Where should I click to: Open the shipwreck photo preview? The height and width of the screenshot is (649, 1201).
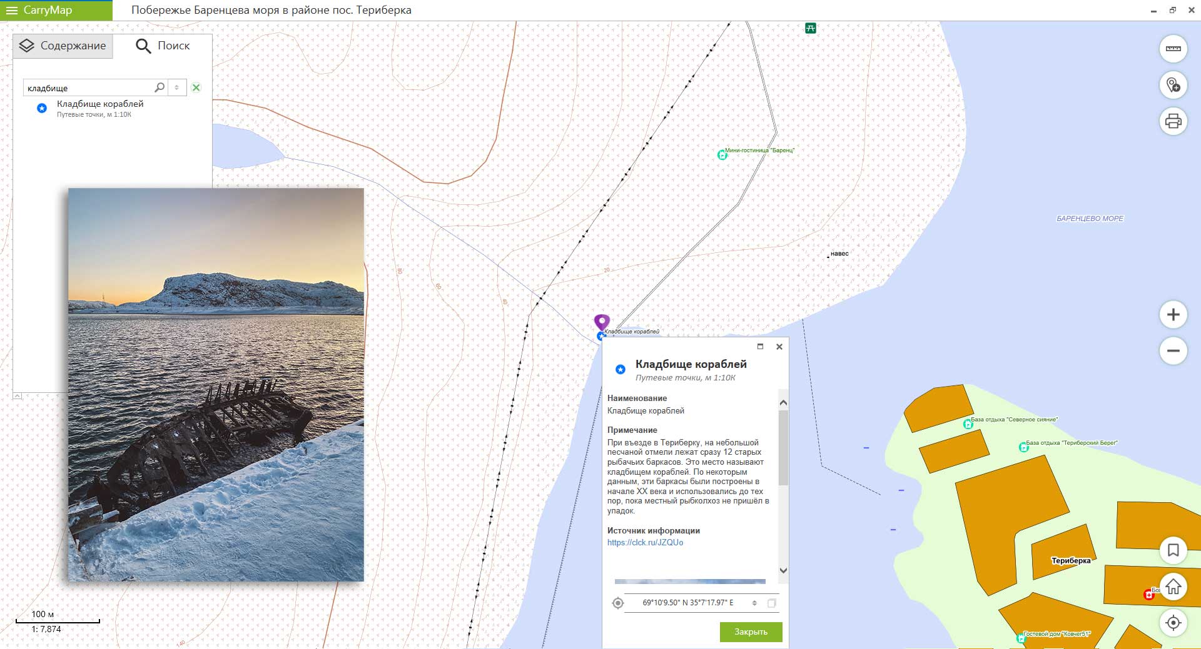coord(216,385)
